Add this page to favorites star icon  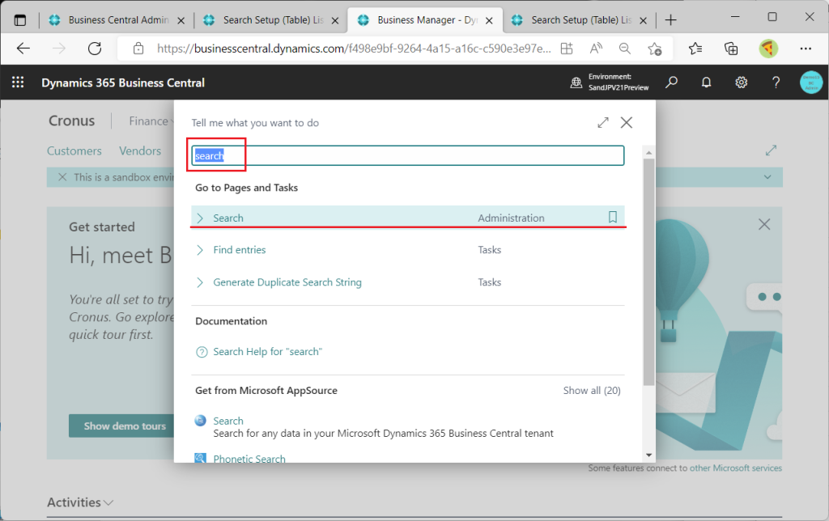[654, 49]
